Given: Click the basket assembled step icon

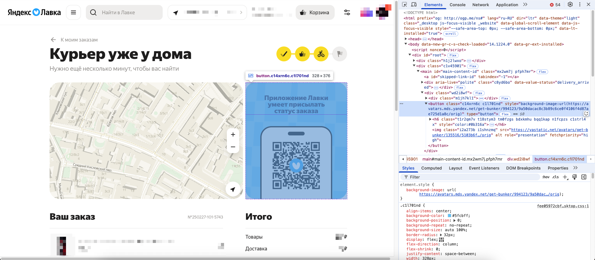Looking at the screenshot, I should [302, 54].
